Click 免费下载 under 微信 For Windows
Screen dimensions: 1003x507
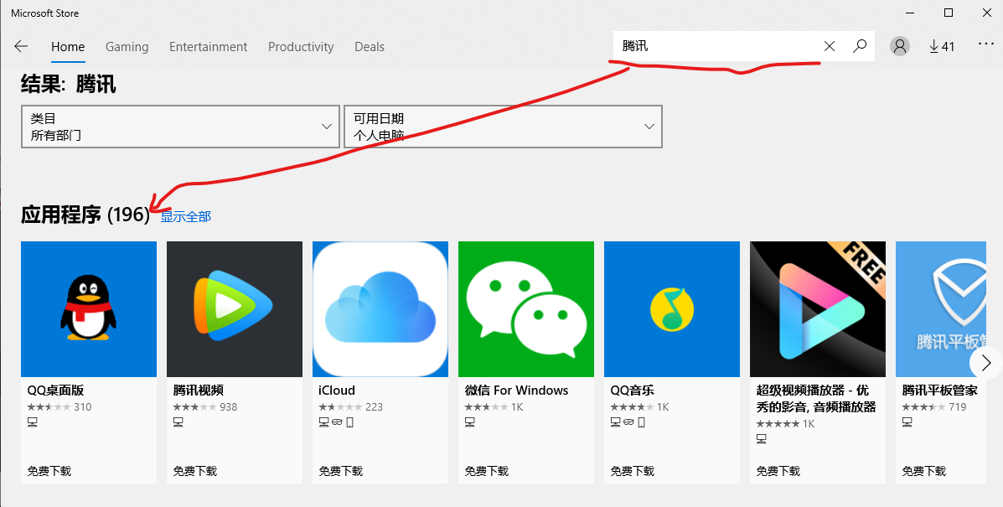[x=487, y=471]
